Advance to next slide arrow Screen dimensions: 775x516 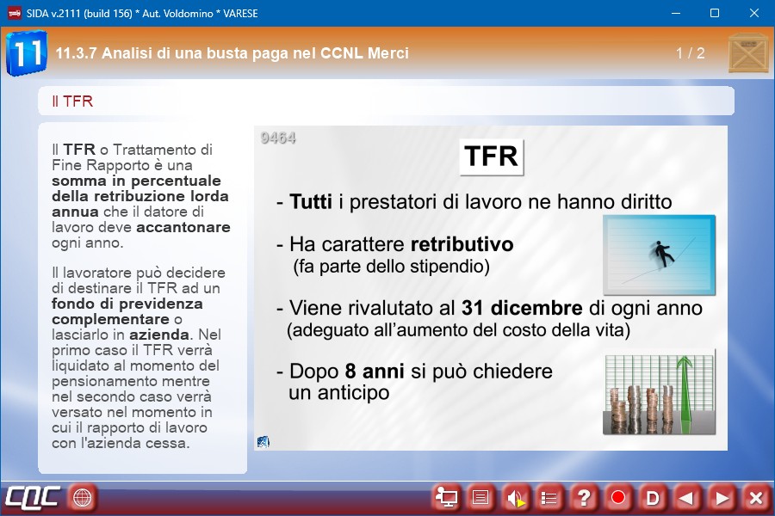point(722,497)
